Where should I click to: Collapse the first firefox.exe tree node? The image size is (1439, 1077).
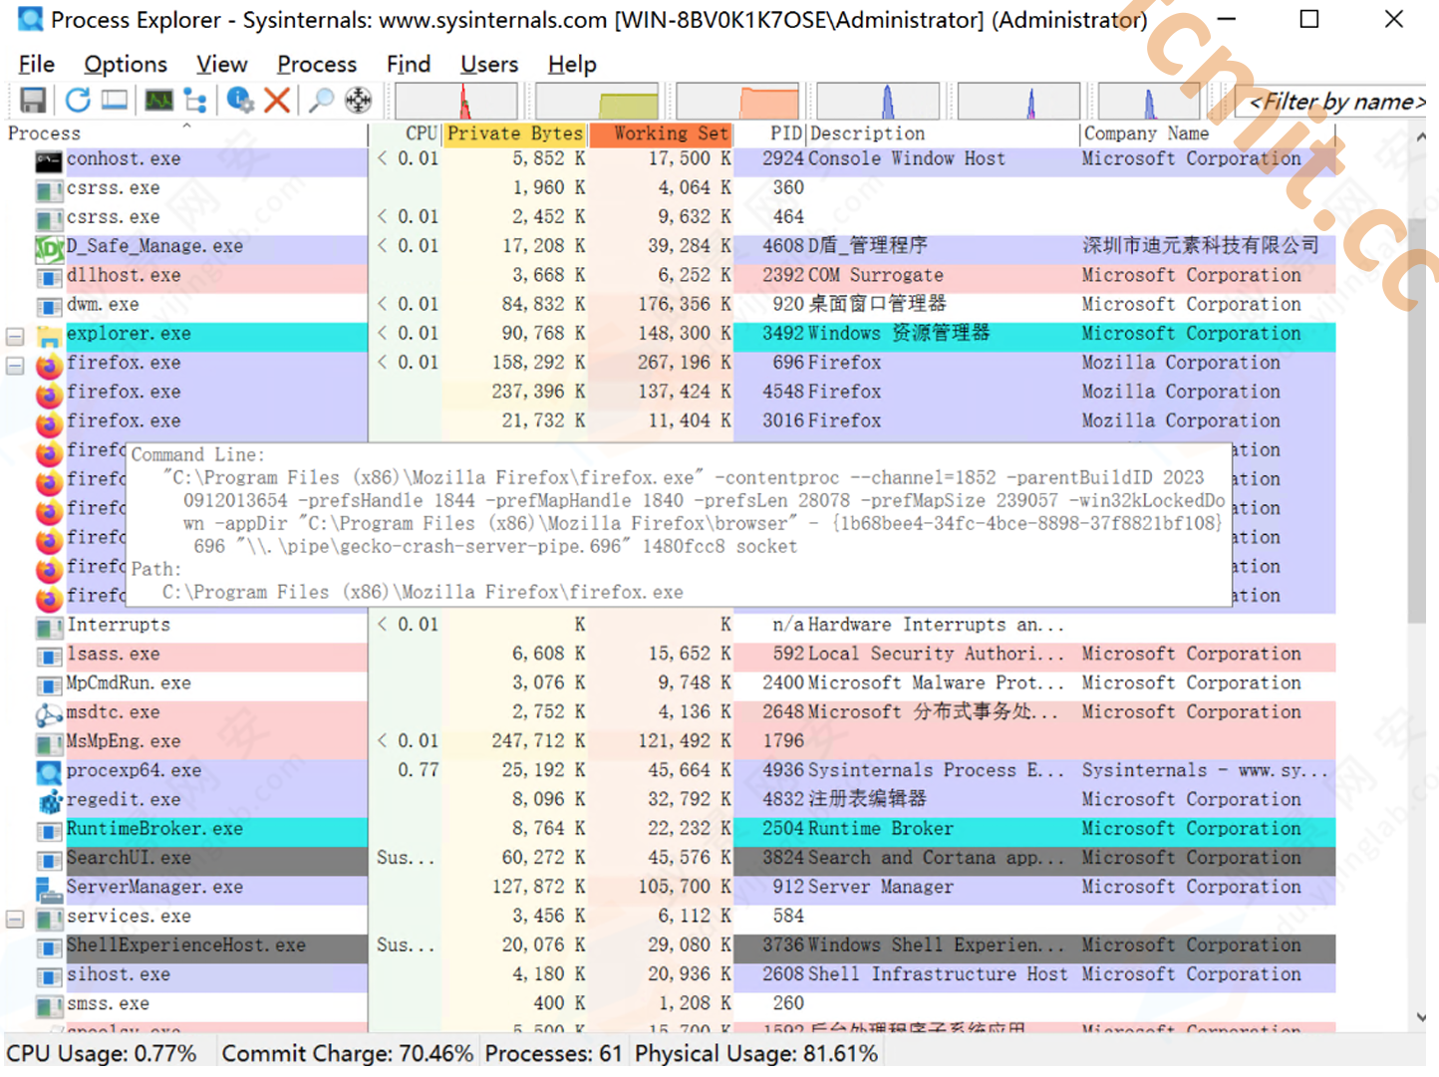pos(15,366)
